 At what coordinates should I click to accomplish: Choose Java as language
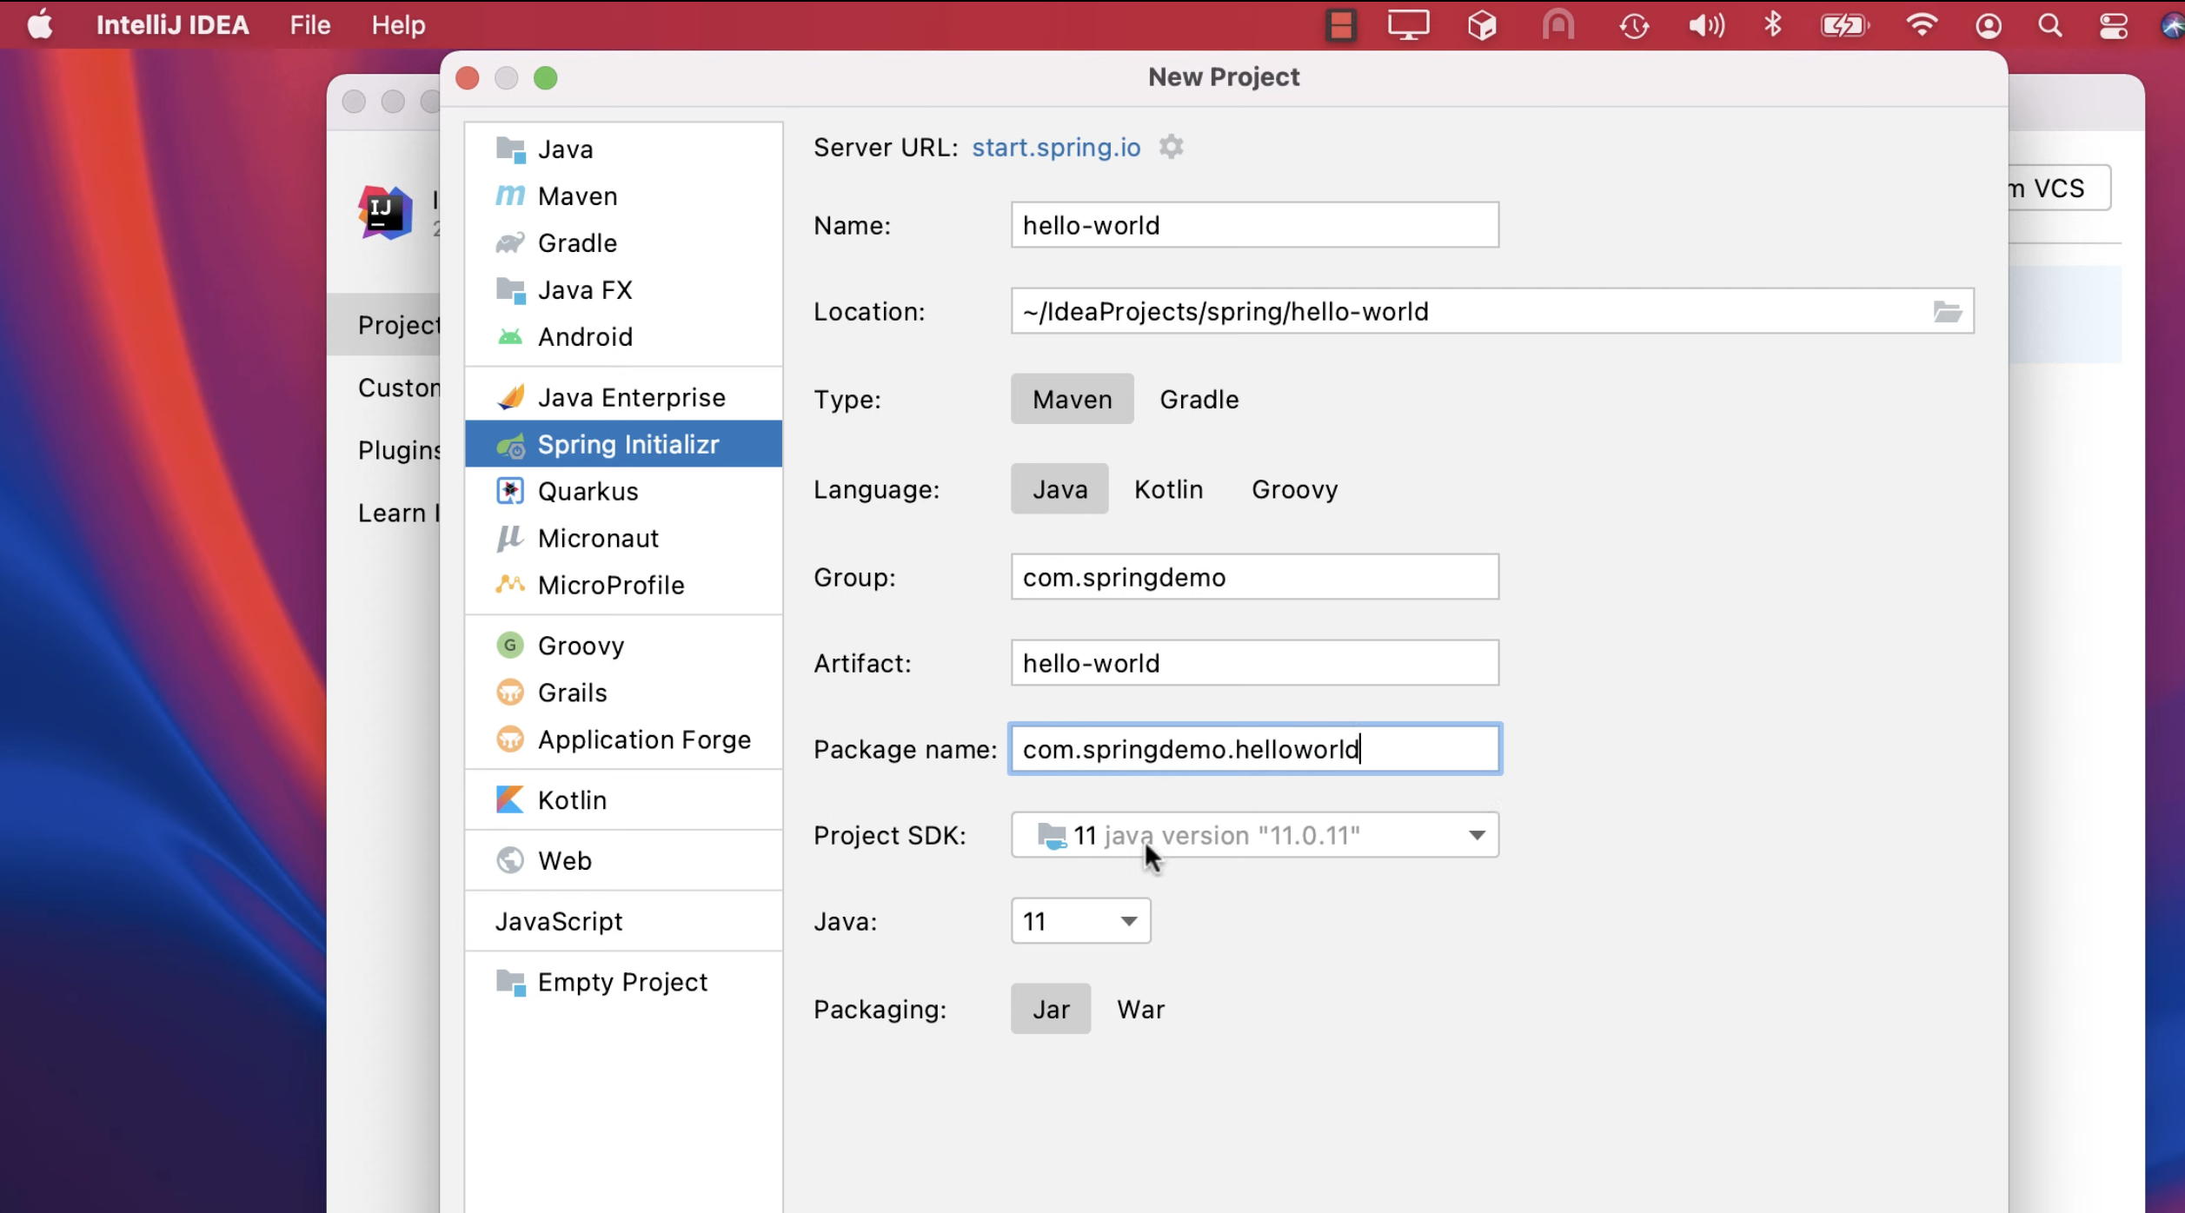(1059, 489)
